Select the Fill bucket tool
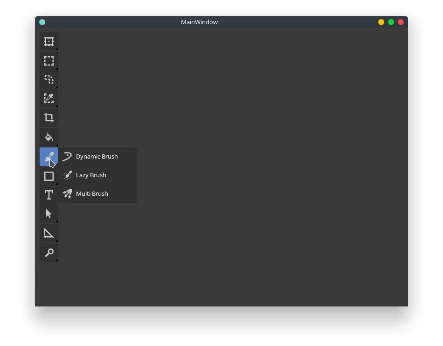The height and width of the screenshot is (346, 443). pyautogui.click(x=49, y=137)
